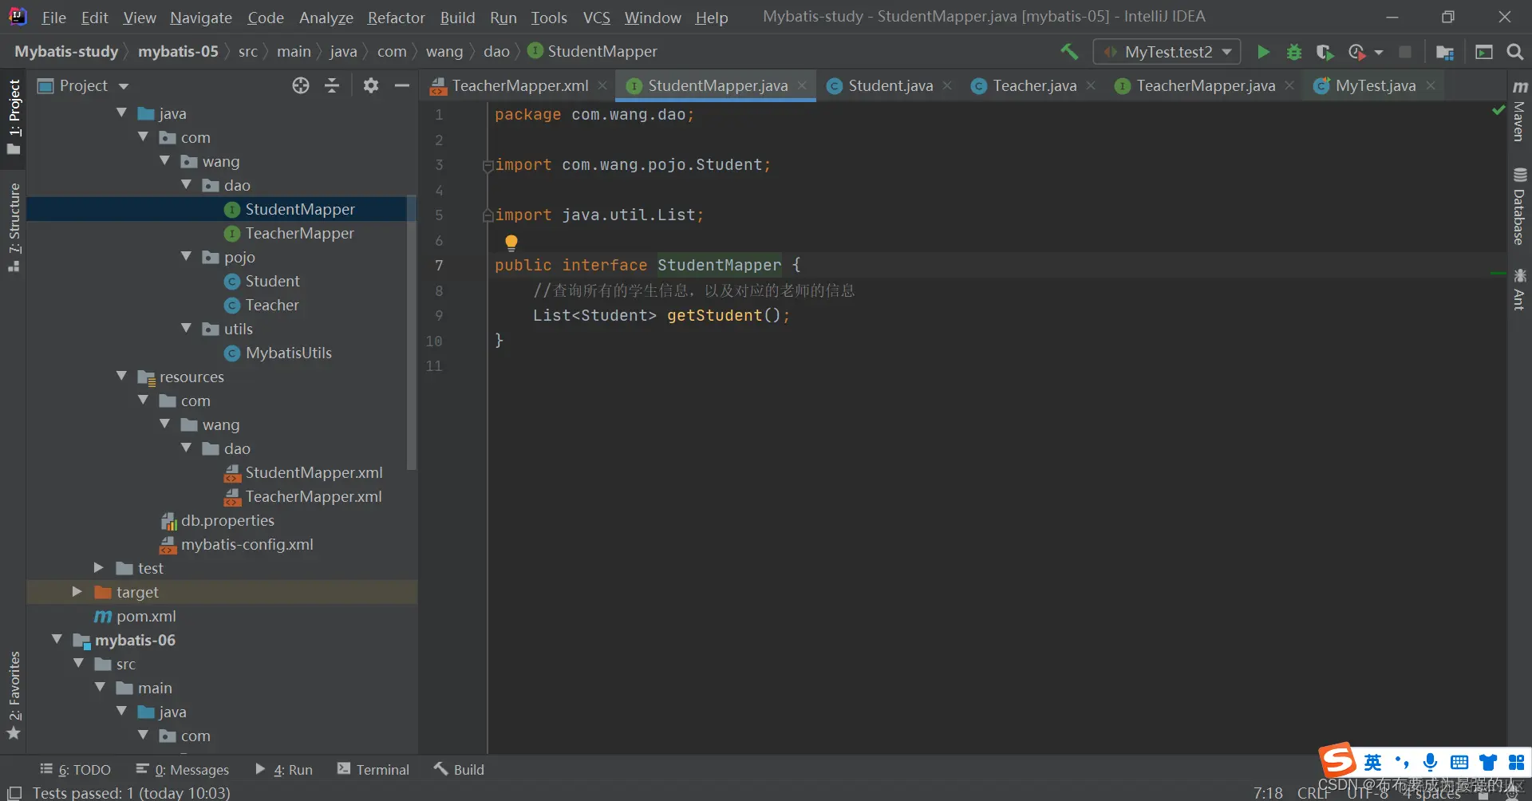Image resolution: width=1532 pixels, height=801 pixels.
Task: Collapse the mybatis-06 module
Action: (57, 640)
